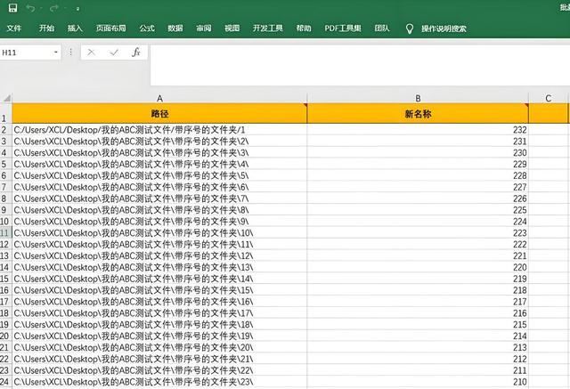Select the 开发工具 ribbon tab

[x=267, y=28]
